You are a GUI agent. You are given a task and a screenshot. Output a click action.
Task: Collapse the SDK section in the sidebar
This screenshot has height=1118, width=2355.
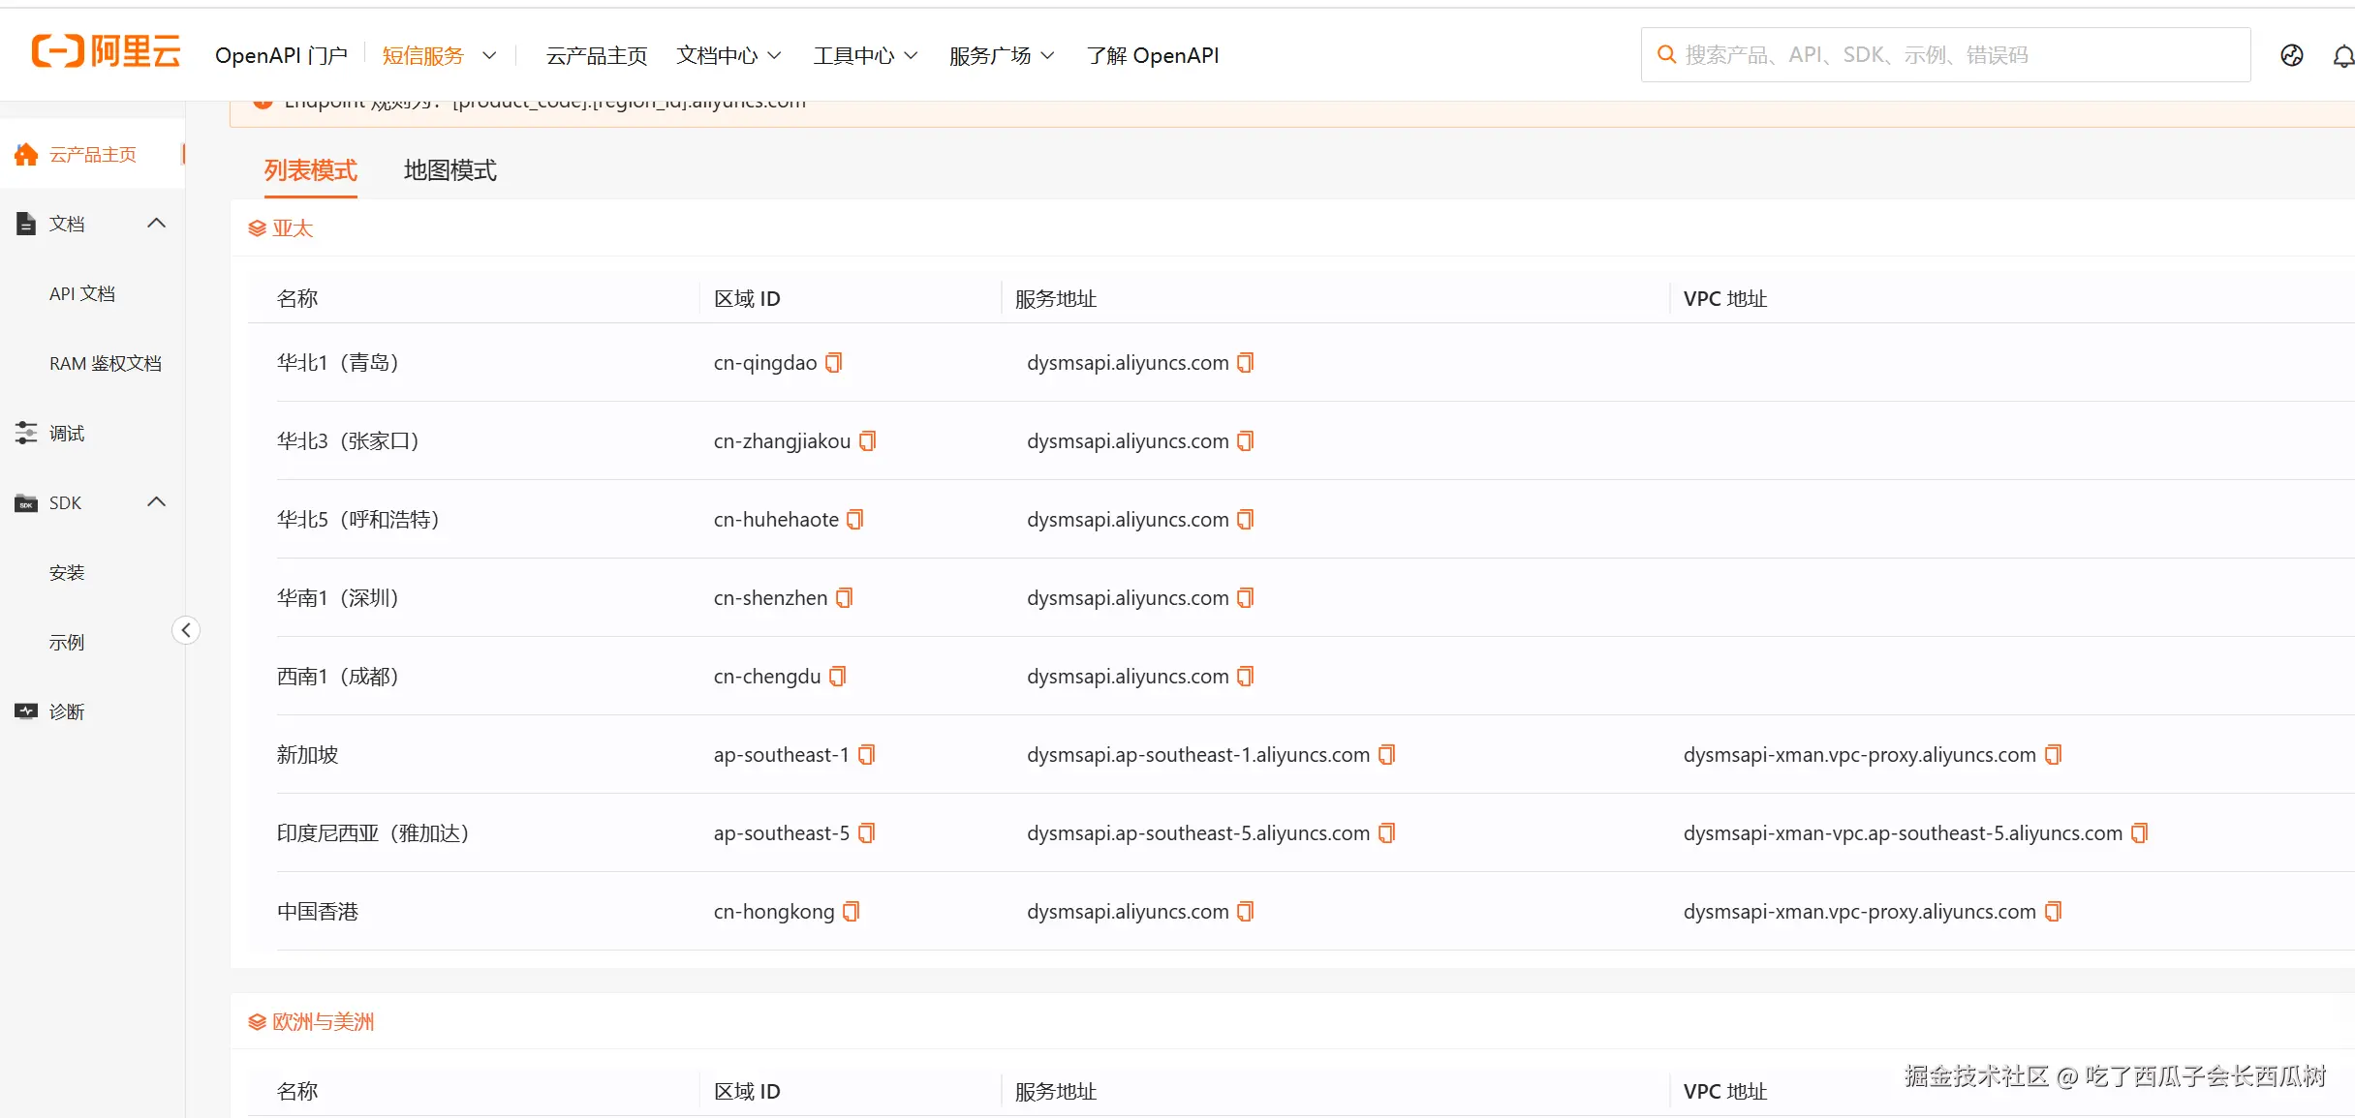coord(156,502)
